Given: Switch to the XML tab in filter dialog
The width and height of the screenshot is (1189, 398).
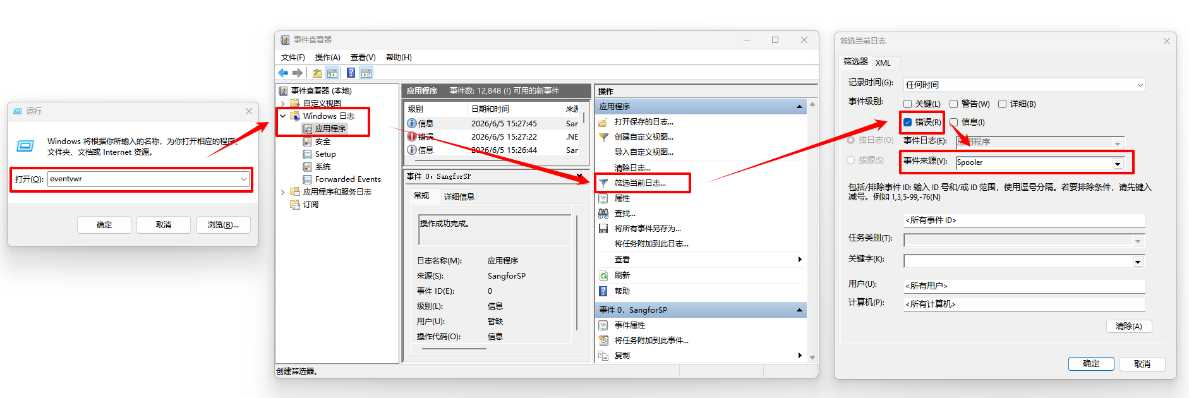Looking at the screenshot, I should click(x=883, y=63).
